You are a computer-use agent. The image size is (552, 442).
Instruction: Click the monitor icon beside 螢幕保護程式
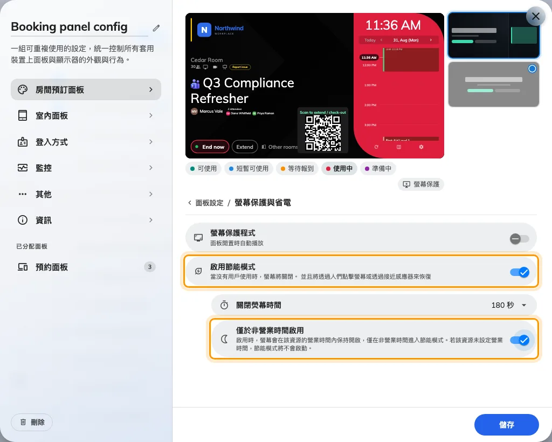(198, 238)
